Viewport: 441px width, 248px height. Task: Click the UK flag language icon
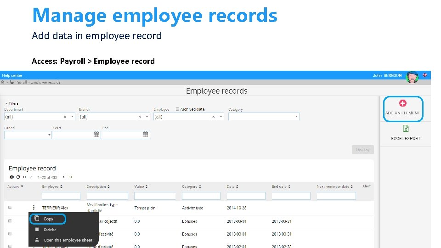[424, 75]
